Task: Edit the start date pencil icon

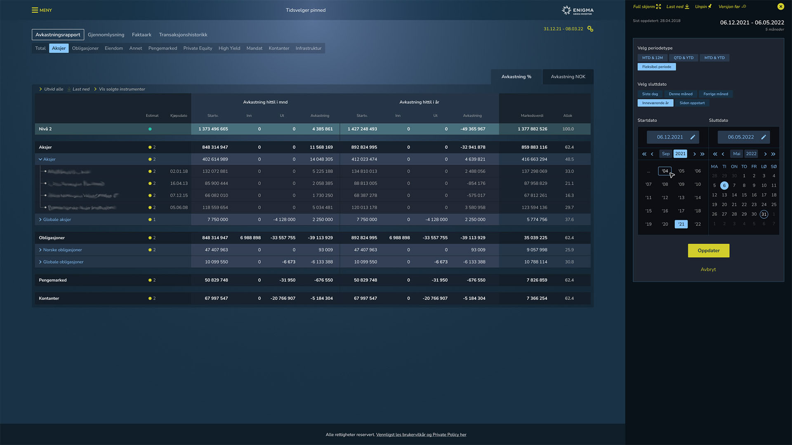Action: pyautogui.click(x=693, y=137)
